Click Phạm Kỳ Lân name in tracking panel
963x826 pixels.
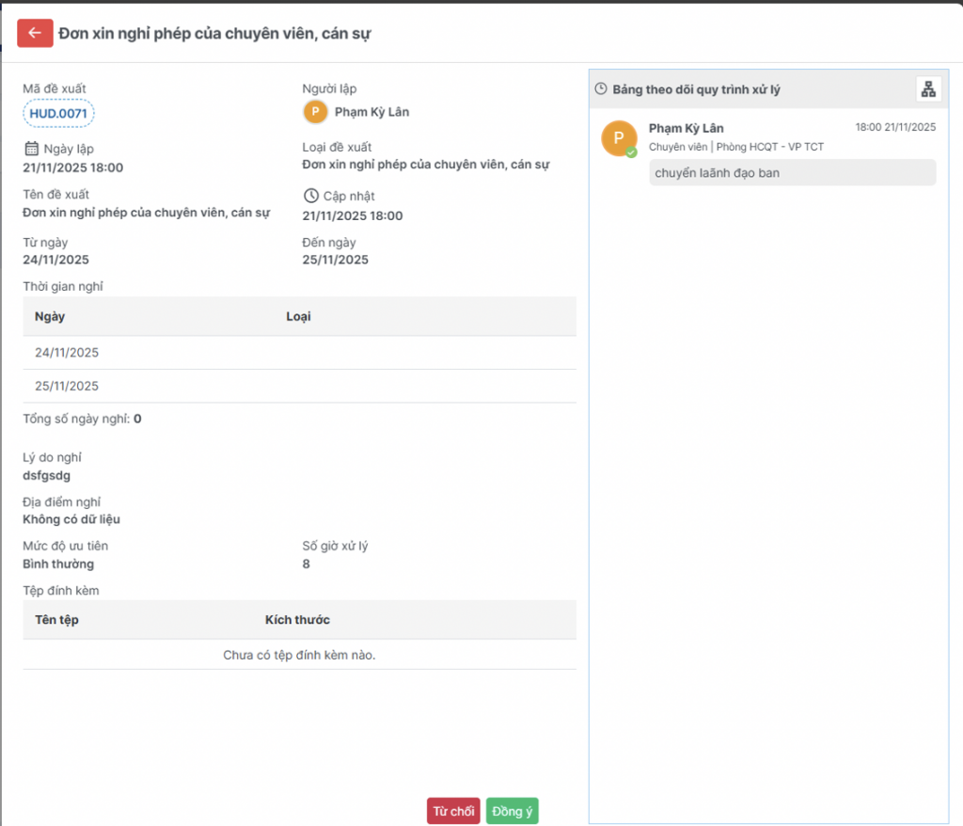click(687, 128)
